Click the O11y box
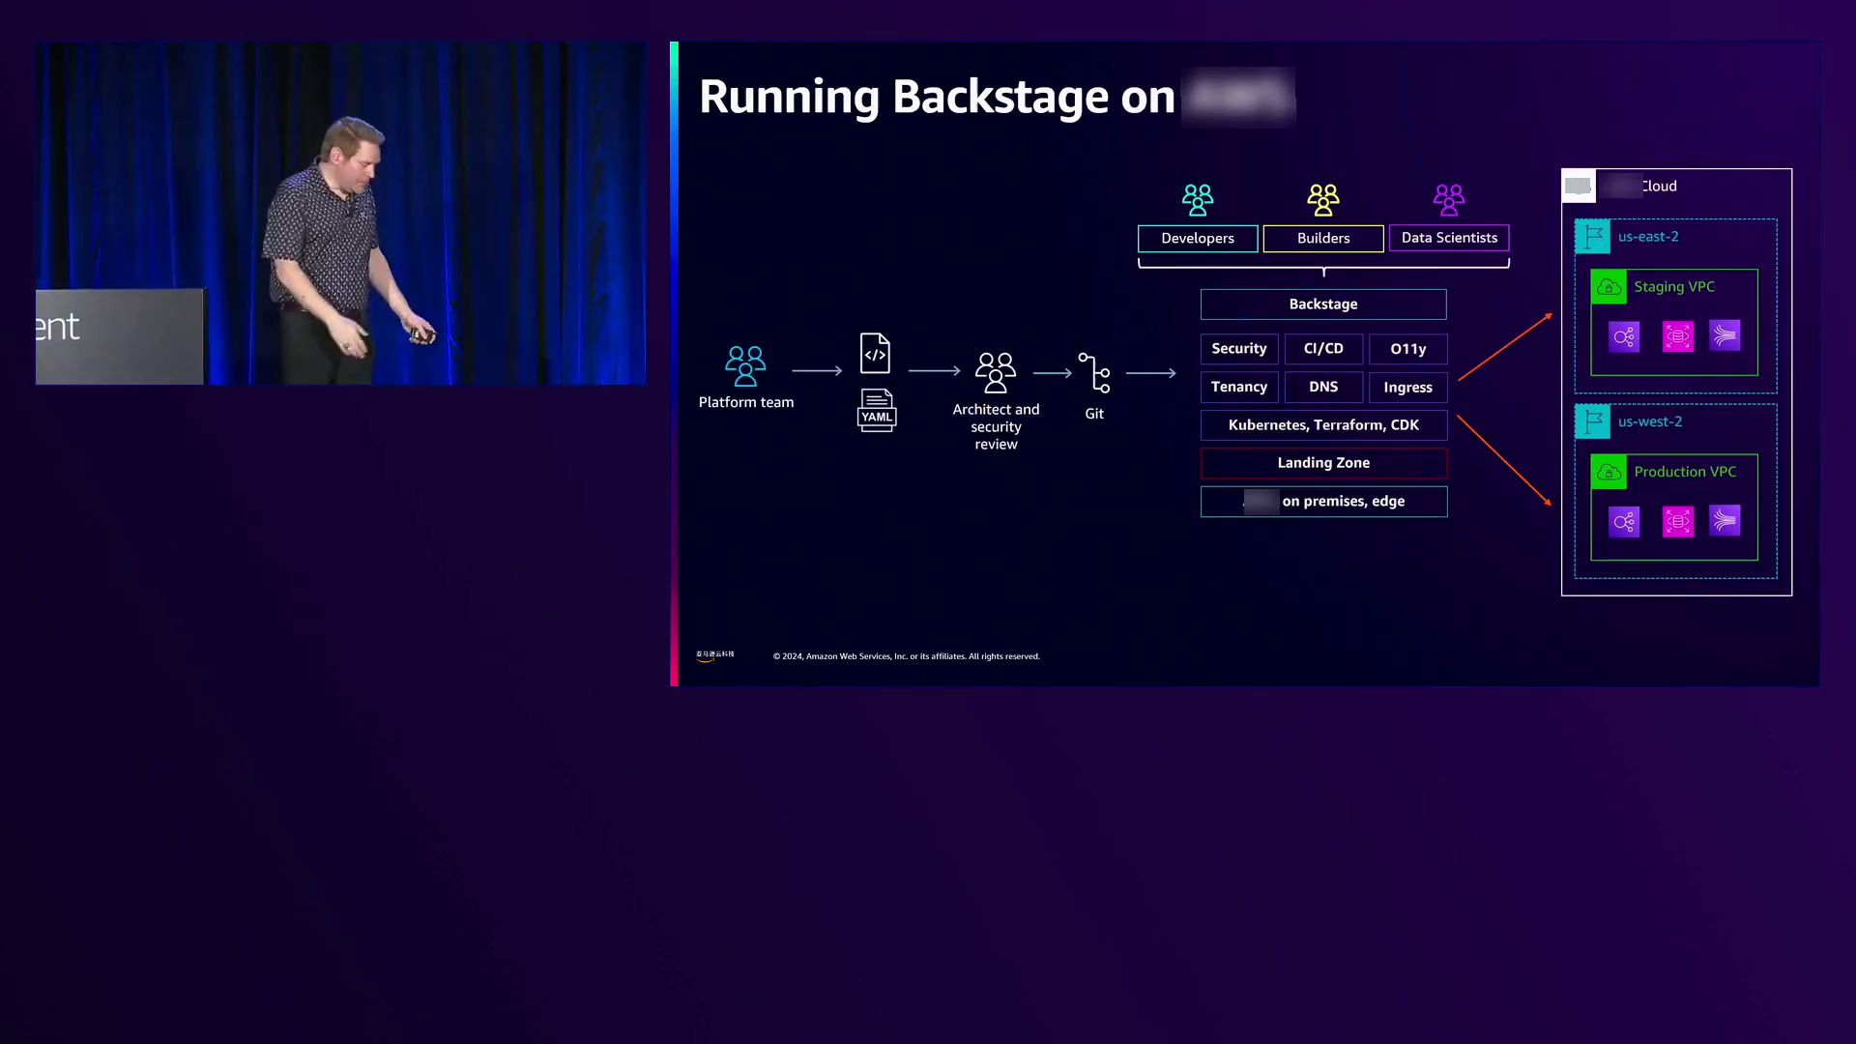Viewport: 1856px width, 1044px height. [x=1408, y=349]
